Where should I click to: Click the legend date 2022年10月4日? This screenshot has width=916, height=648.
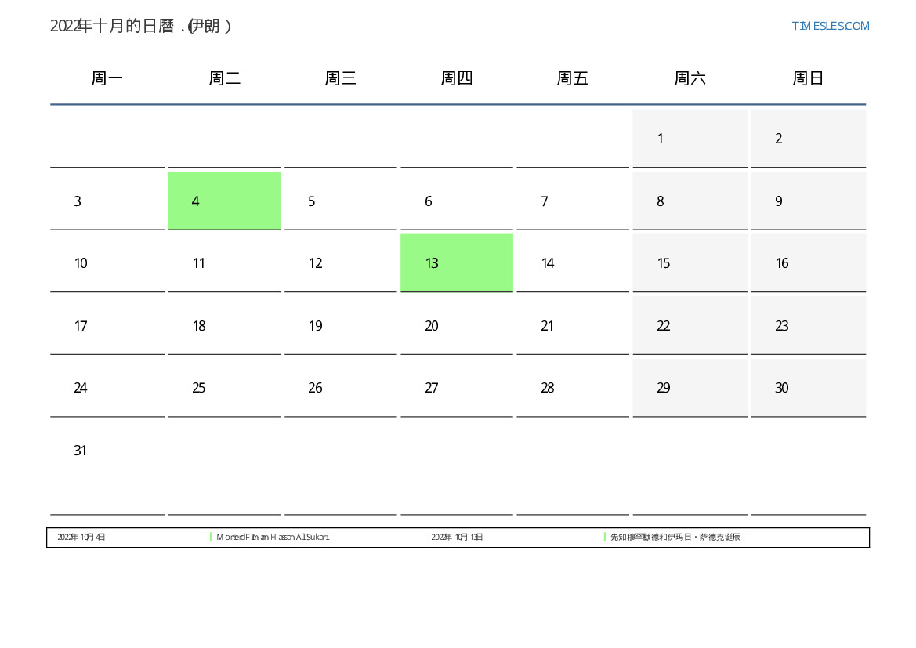pyautogui.click(x=81, y=538)
